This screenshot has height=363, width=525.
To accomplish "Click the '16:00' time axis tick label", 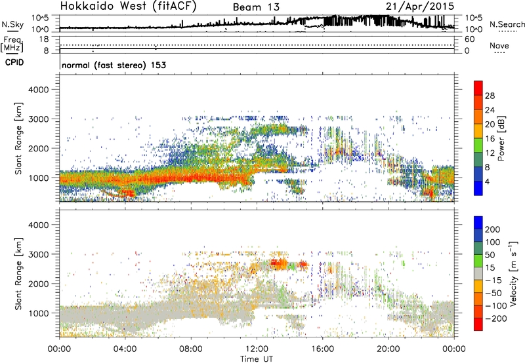I will (x=322, y=349).
